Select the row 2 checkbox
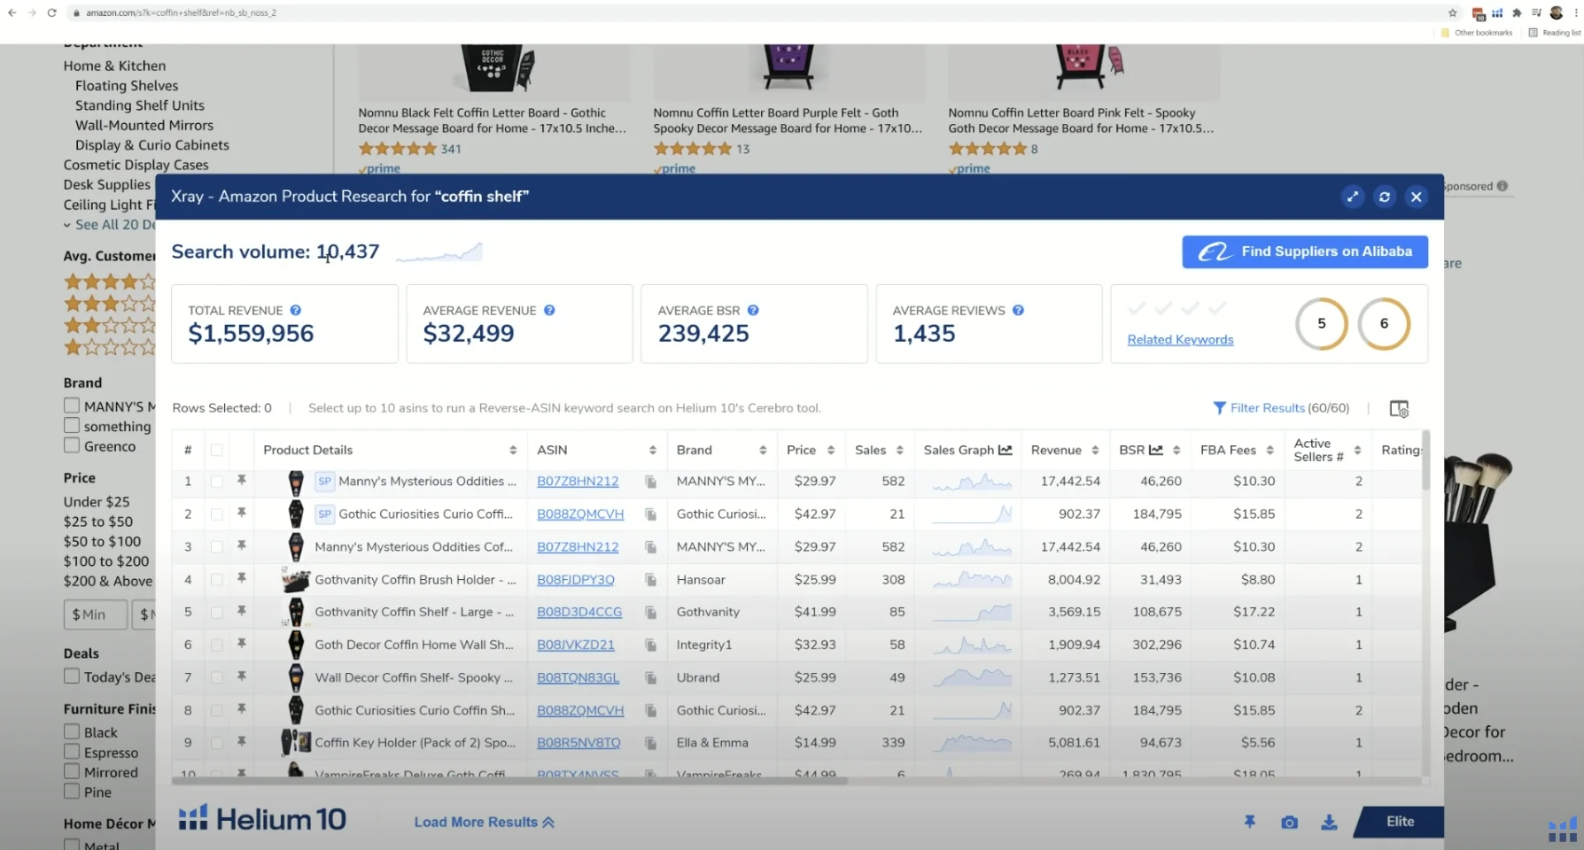Screen dimensions: 1584x850 216,514
